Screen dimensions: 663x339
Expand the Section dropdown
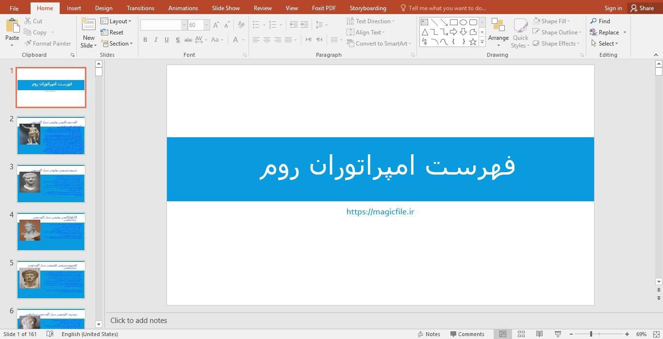coord(116,44)
